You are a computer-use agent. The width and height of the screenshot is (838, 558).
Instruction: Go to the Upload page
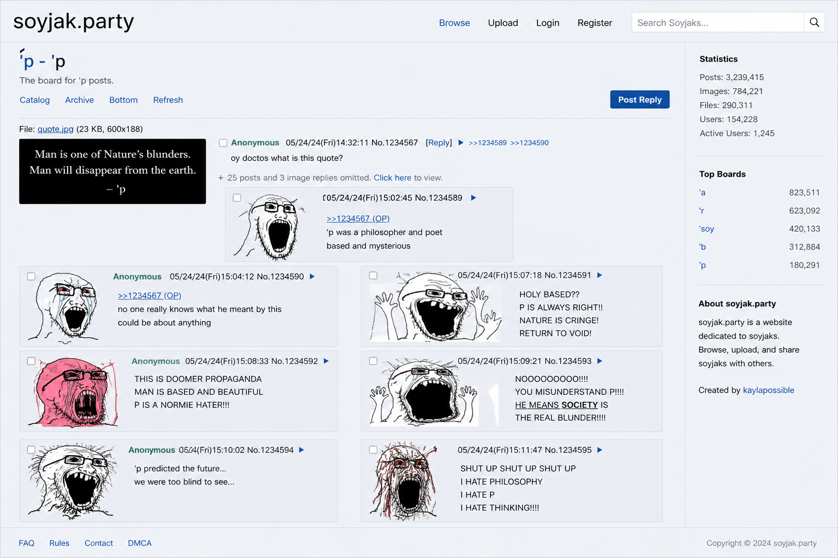pos(502,23)
